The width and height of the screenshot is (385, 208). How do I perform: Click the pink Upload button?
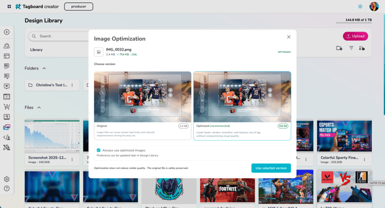[355, 36]
